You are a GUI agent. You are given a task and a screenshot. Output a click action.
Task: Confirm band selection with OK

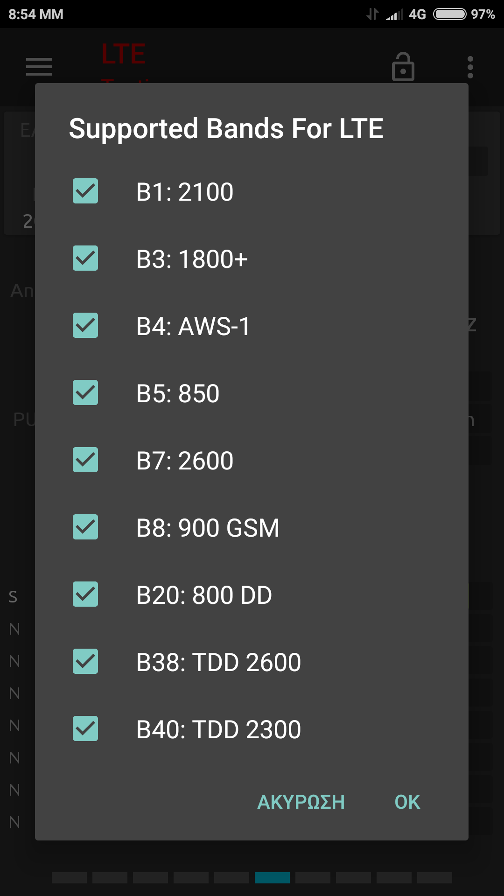click(x=407, y=802)
